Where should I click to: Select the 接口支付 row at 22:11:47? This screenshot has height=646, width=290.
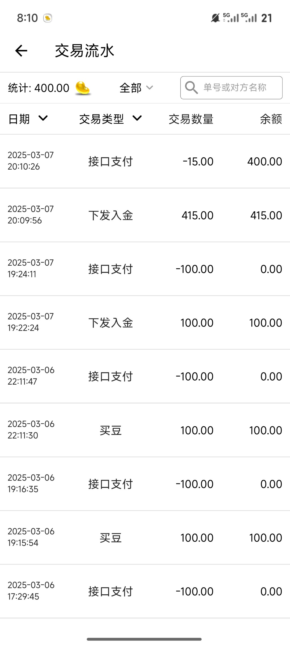pyautogui.click(x=145, y=376)
